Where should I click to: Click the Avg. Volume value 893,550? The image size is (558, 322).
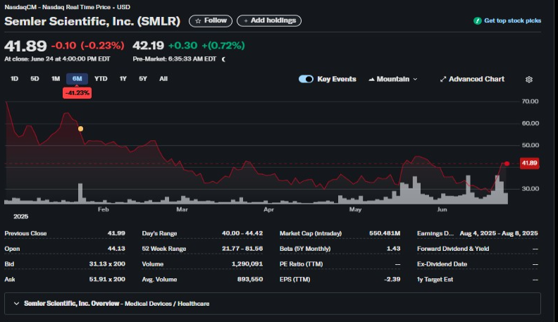pos(250,279)
